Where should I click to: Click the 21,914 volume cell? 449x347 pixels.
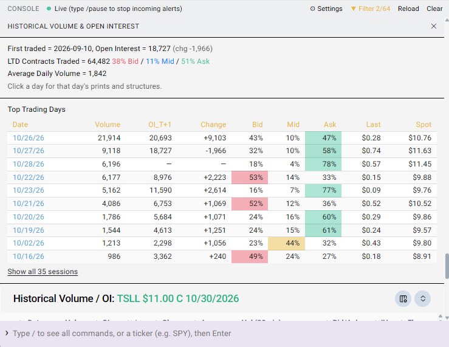[x=109, y=138]
